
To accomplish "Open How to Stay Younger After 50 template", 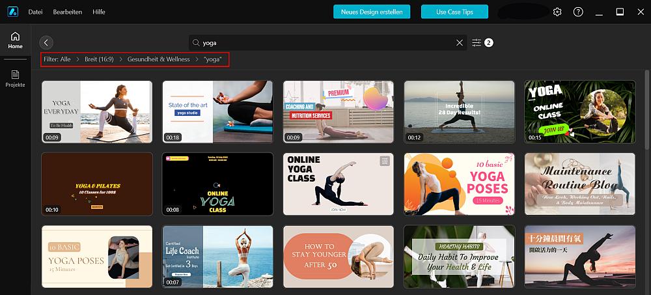I will click(x=339, y=257).
